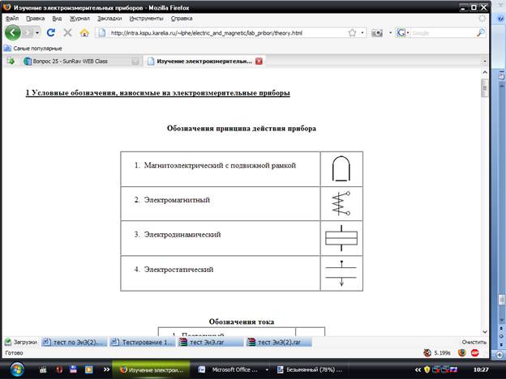Open the Закладки menu
506x379 pixels.
[109, 19]
